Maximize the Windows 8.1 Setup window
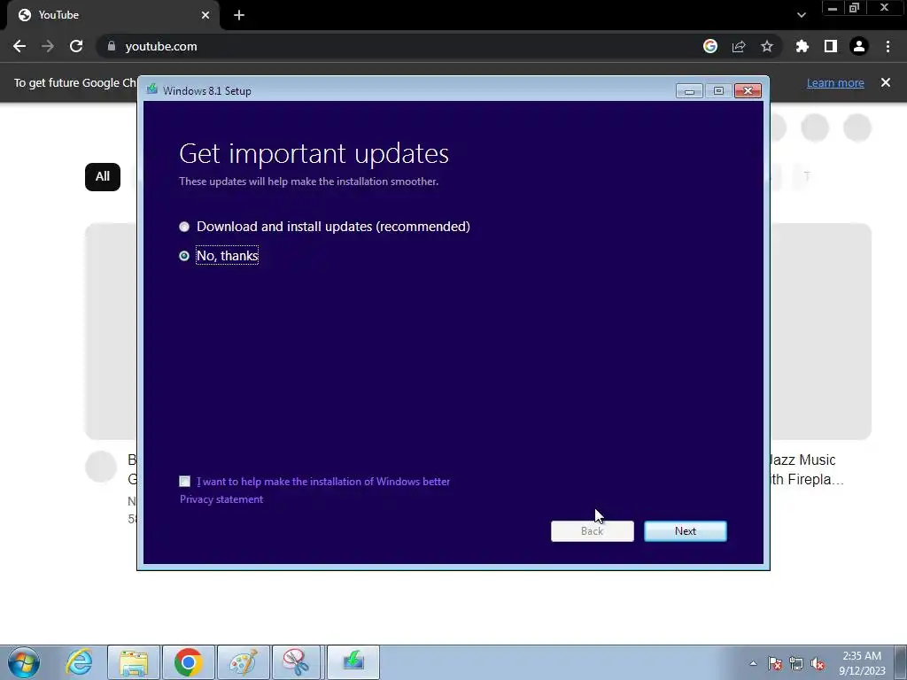Viewport: 907px width, 680px height. pos(718,91)
